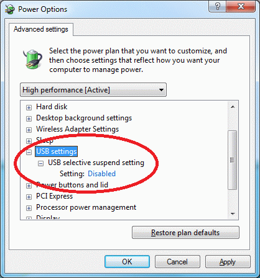260x278 pixels.
Task: Click the Power Options title bar icon
Action: (10, 9)
